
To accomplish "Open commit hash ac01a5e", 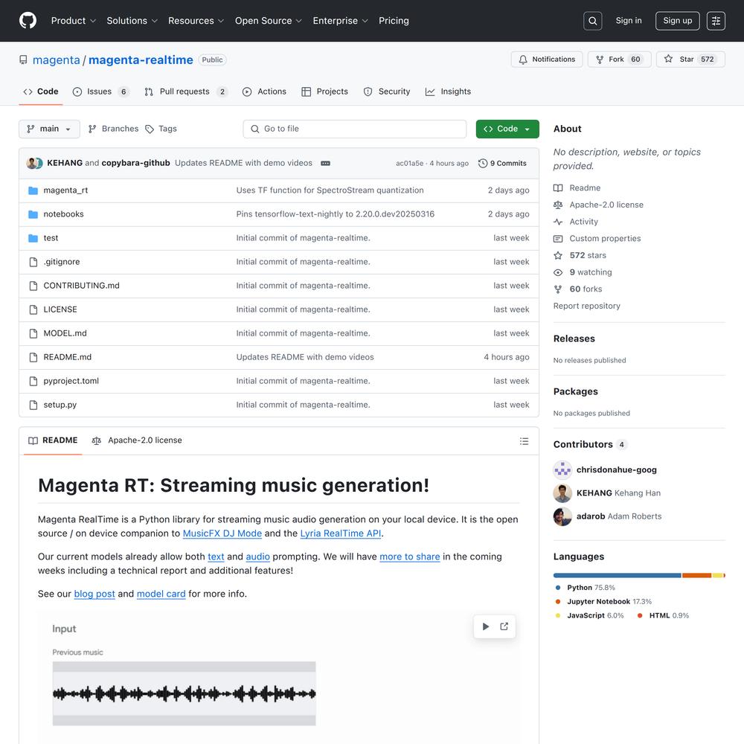I will click(409, 163).
